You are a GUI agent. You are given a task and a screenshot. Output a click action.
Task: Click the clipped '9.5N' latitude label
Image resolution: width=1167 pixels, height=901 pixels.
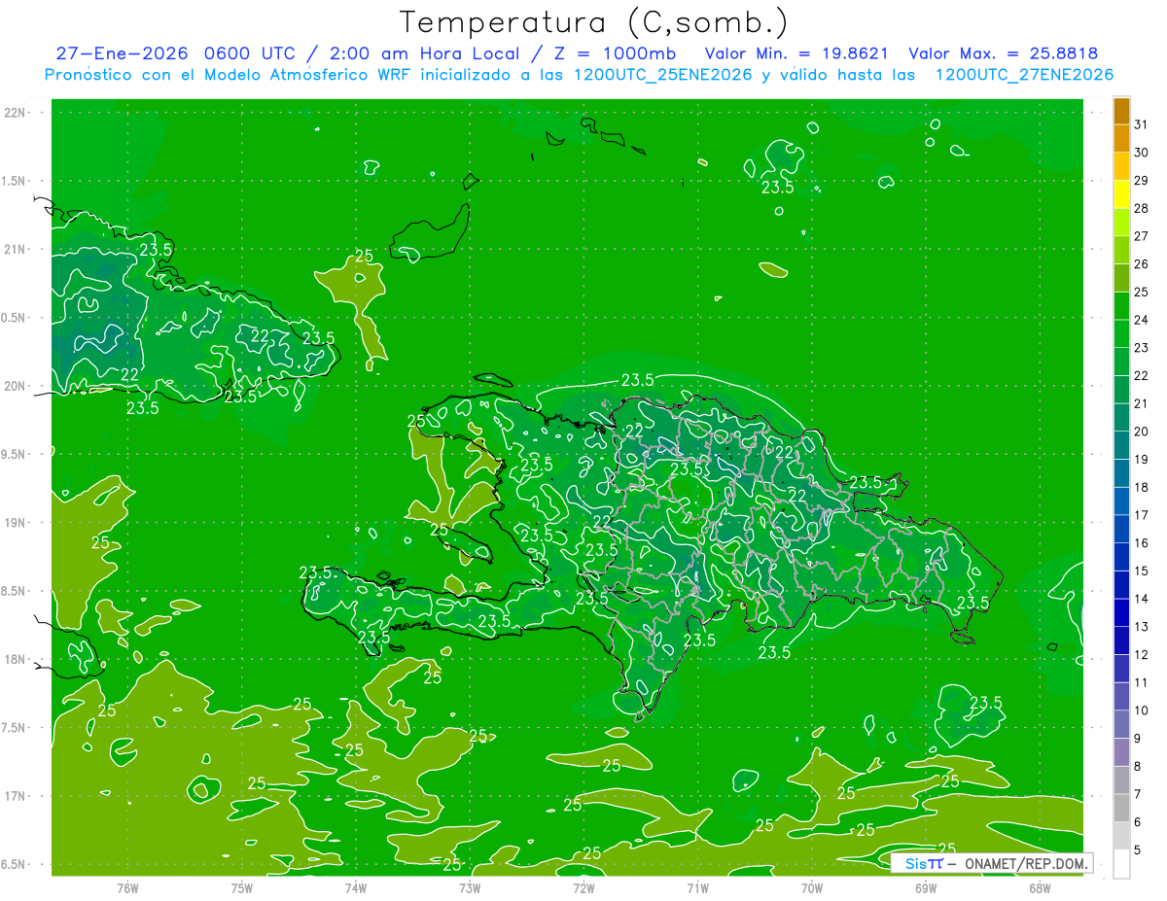[x=14, y=454]
